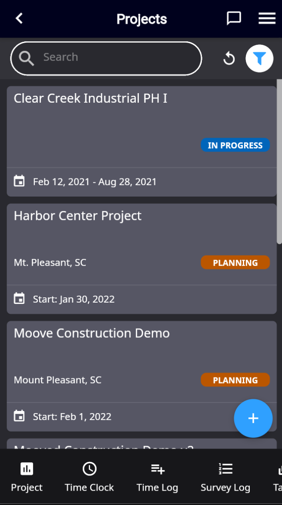The height and width of the screenshot is (505, 282).
Task: Click the calendar icon beside Feb 1, 2022
Action: click(x=19, y=416)
